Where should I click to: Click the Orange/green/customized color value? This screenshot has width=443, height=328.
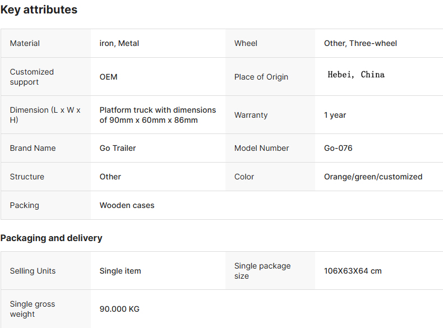click(x=373, y=177)
